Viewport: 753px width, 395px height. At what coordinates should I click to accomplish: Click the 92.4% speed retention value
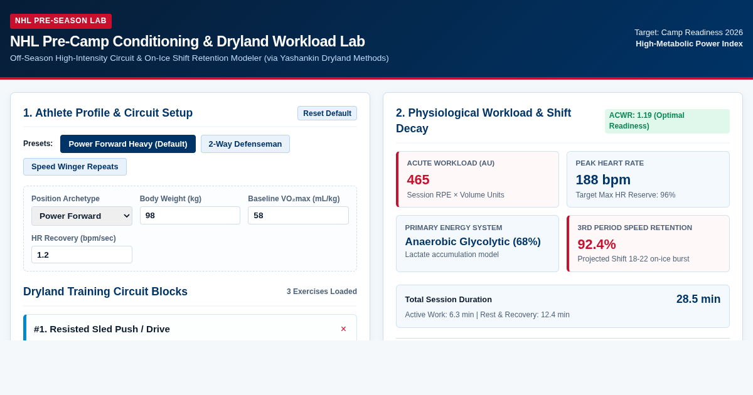[x=597, y=245]
